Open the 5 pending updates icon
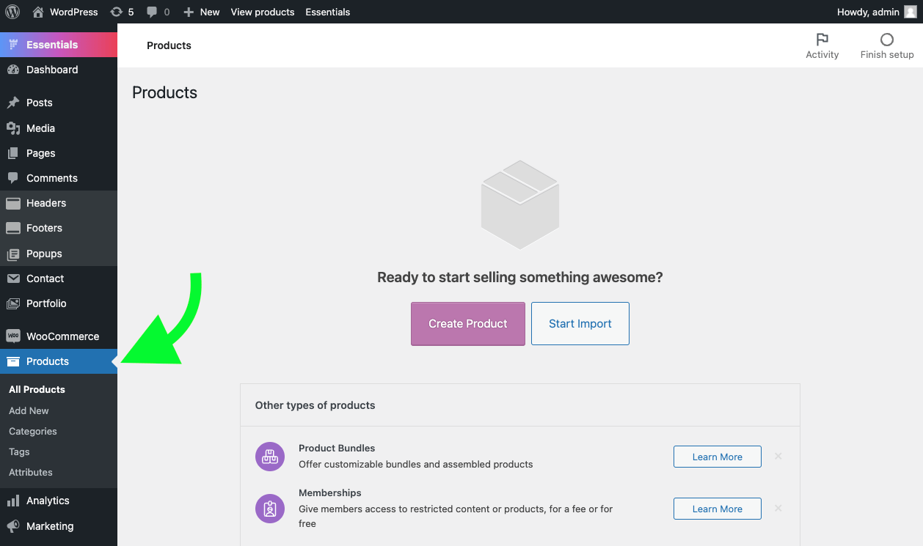923x546 pixels. [122, 12]
